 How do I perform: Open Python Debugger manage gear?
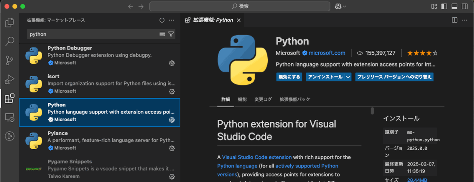click(172, 63)
